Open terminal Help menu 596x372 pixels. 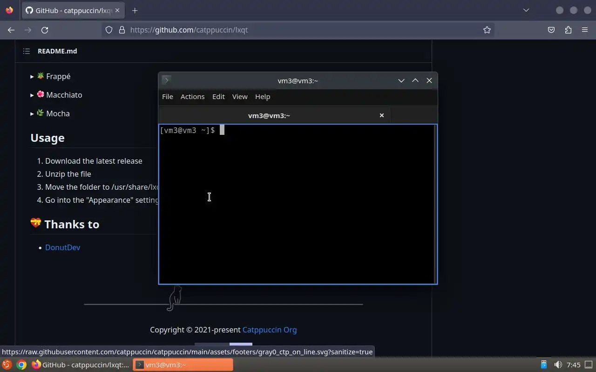[263, 97]
